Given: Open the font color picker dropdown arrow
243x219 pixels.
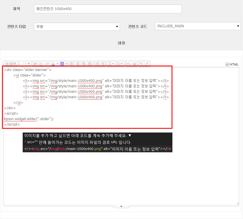Looking at the screenshot, I should coord(57,64).
